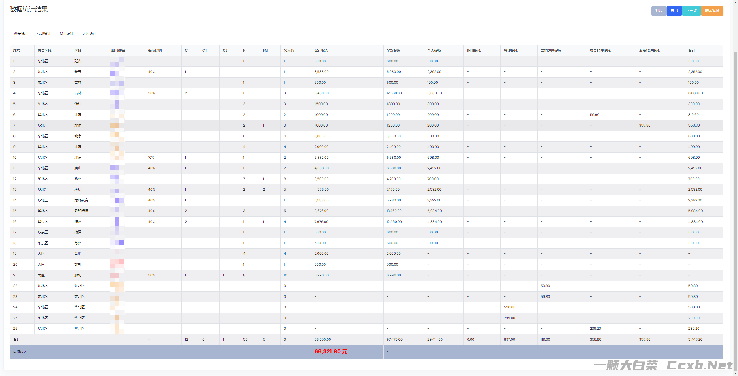Image resolution: width=738 pixels, height=376 pixels.
Task: Click the 提成比例 column header
Action: [155, 50]
